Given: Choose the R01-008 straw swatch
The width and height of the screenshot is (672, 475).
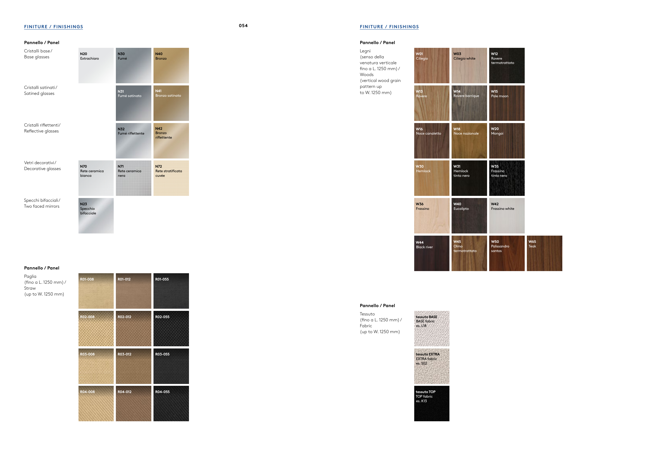Looking at the screenshot, I should (96, 291).
